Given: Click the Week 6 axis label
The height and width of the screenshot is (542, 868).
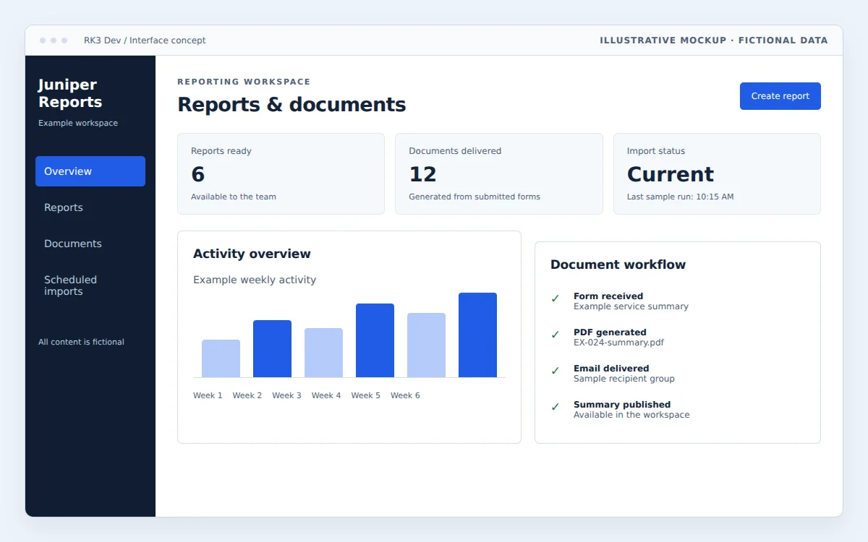Looking at the screenshot, I should [405, 395].
